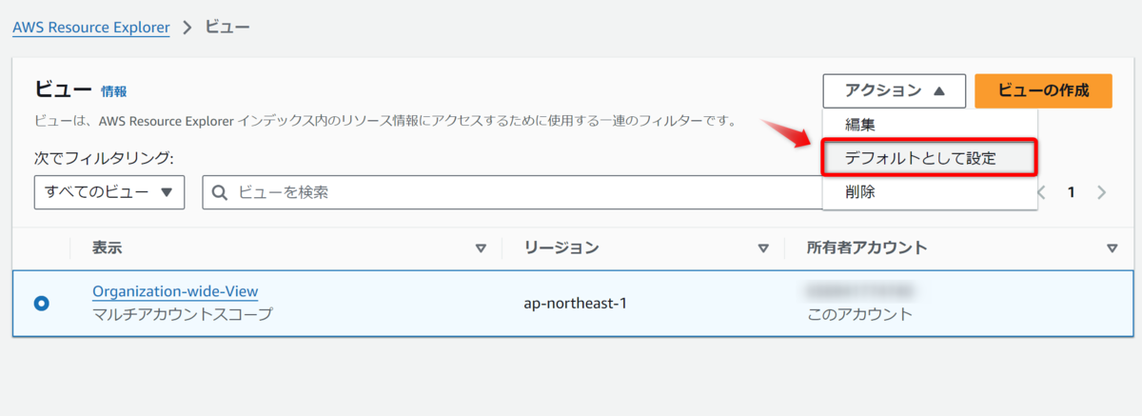Image resolution: width=1142 pixels, height=416 pixels.
Task: Select デフォルトとして設定 menu option
Action: click(x=920, y=158)
